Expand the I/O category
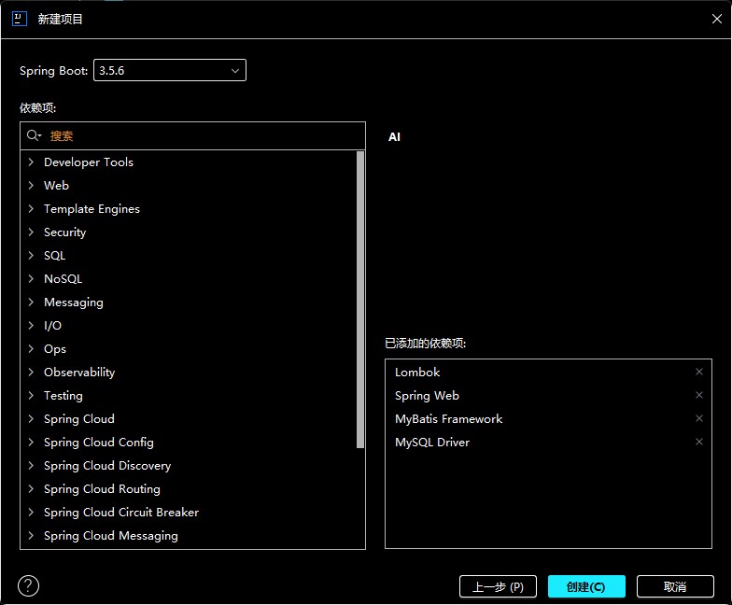 [31, 325]
